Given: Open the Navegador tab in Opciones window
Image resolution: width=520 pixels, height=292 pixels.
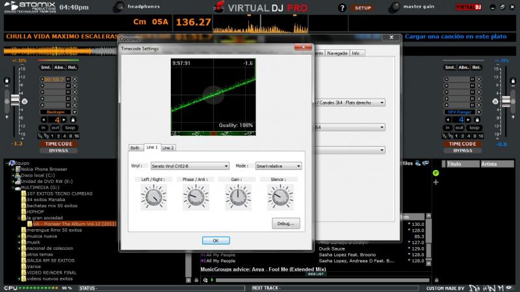Looking at the screenshot, I should tap(337, 53).
